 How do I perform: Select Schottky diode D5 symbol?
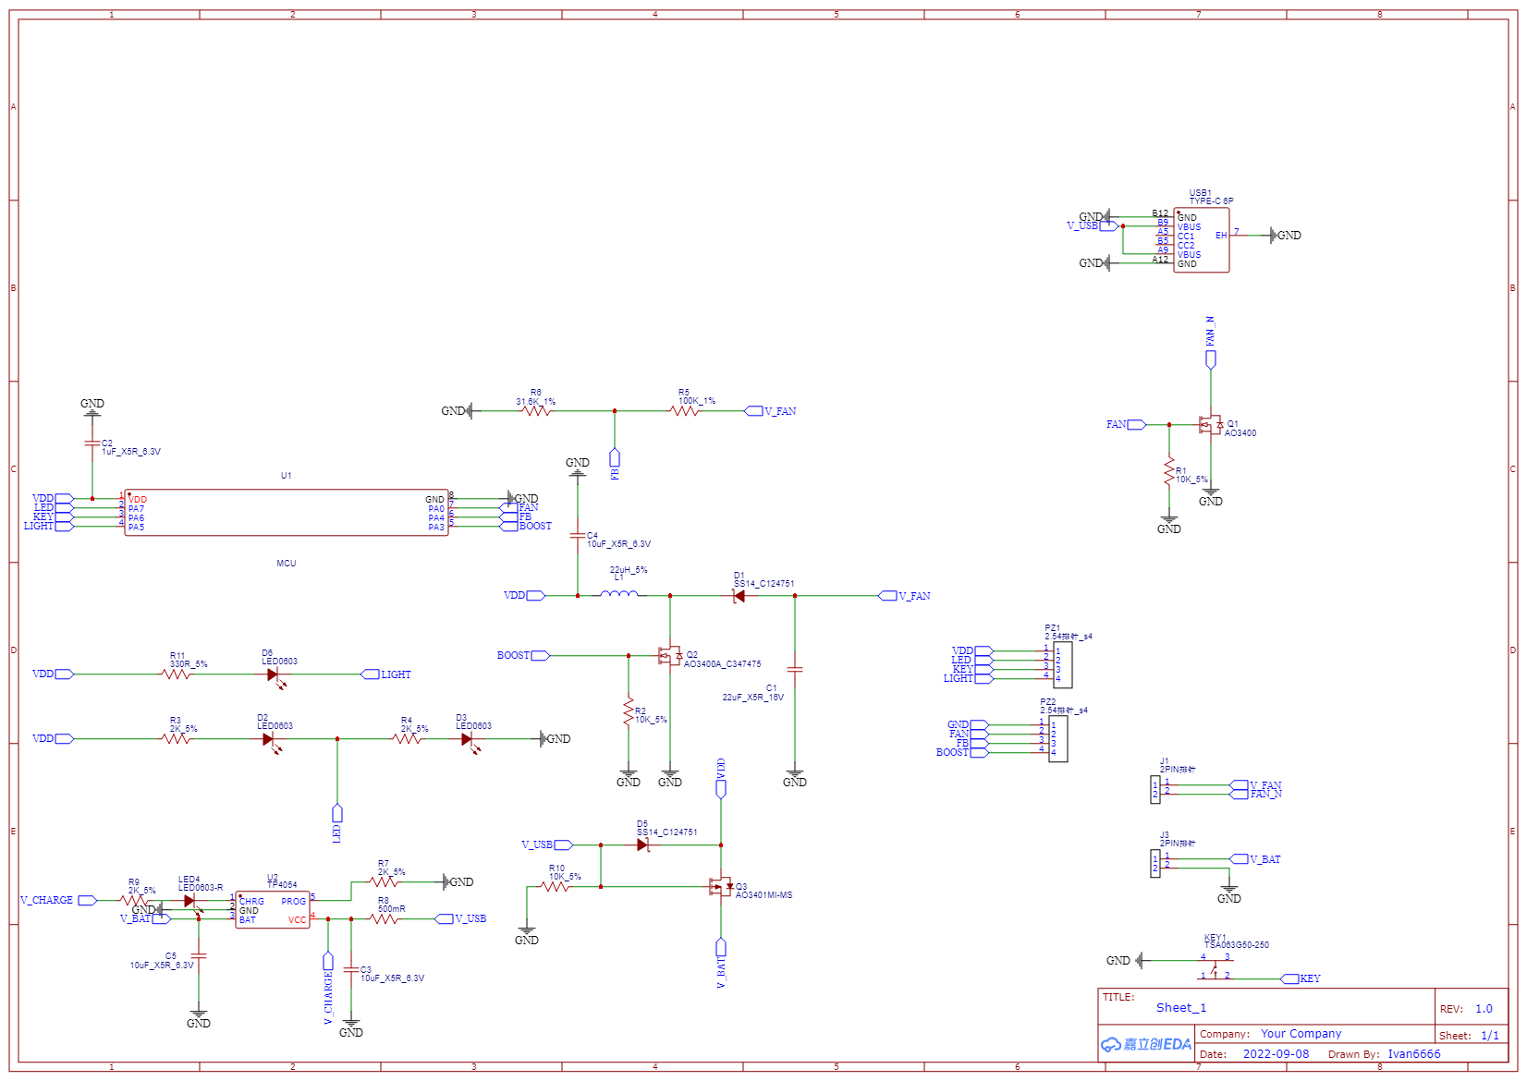pos(642,845)
